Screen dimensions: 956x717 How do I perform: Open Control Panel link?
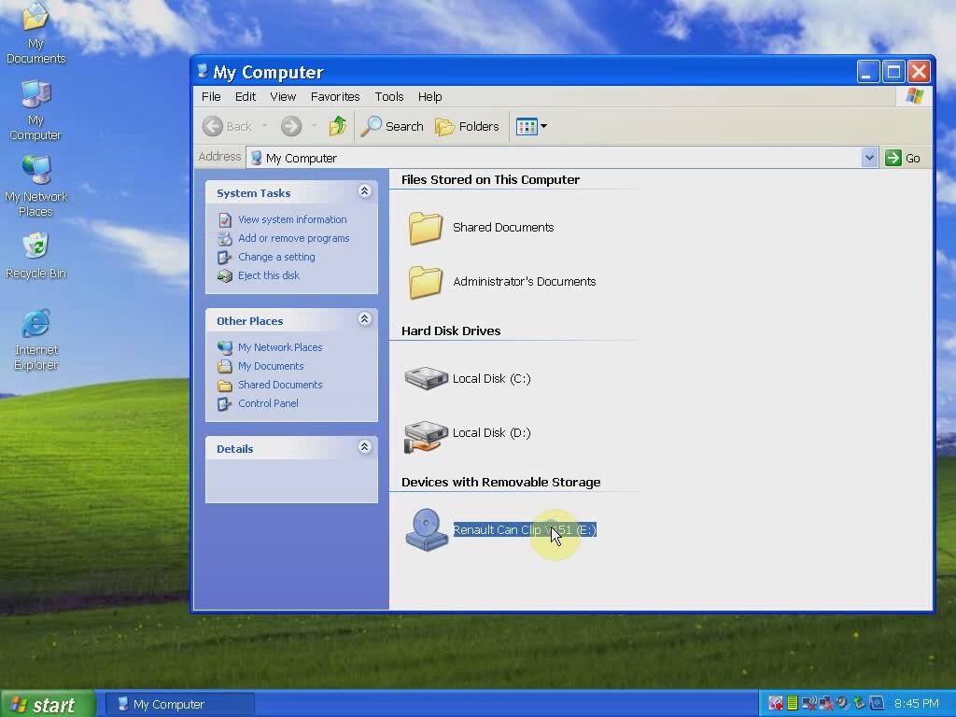pyautogui.click(x=268, y=403)
